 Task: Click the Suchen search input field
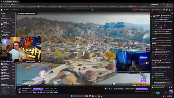click(x=79, y=10)
